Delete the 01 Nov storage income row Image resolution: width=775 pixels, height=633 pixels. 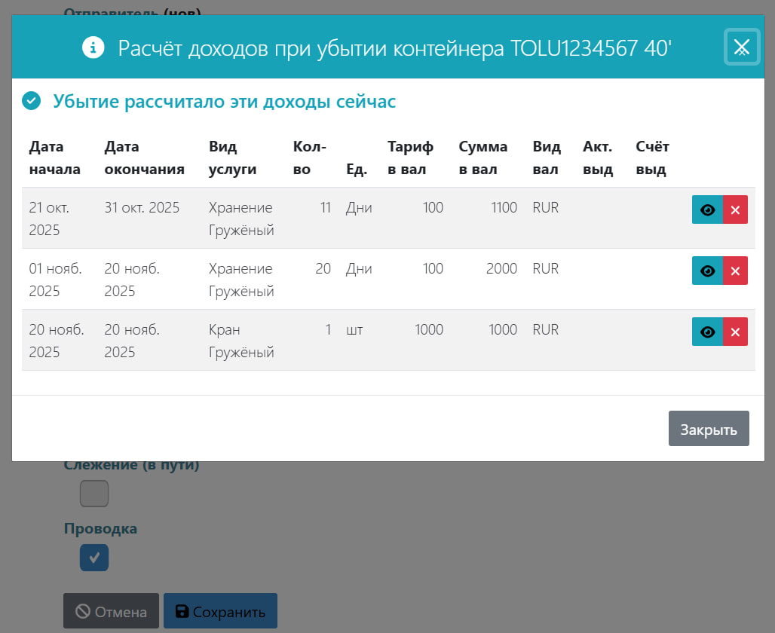click(x=735, y=271)
